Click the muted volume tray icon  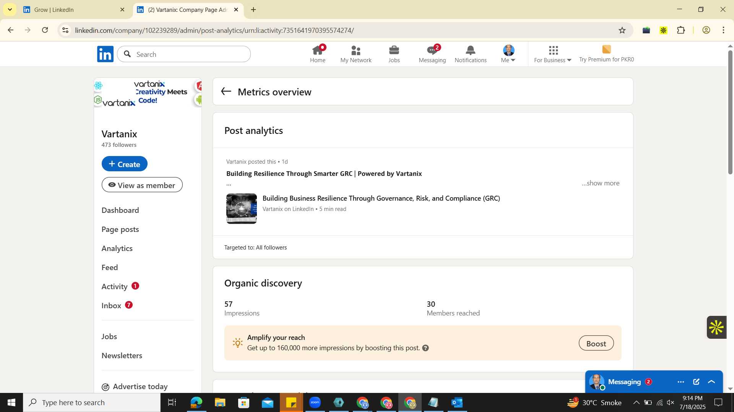(x=671, y=402)
